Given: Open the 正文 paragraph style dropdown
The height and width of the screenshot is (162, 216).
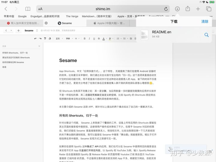Looking at the screenshot, I should click(x=59, y=39).
